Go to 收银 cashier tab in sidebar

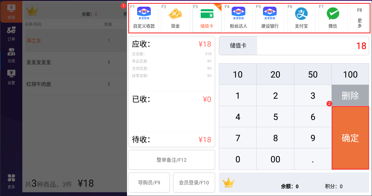pyautogui.click(x=11, y=12)
